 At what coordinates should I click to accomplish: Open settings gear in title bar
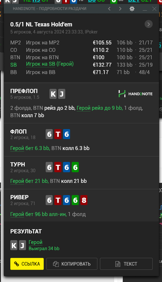point(132,8)
